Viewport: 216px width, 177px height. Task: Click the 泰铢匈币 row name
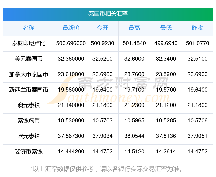tap(29, 121)
